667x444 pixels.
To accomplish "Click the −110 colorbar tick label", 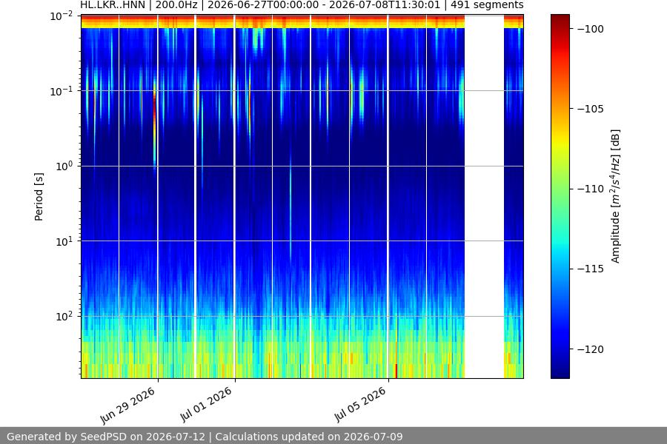I will [x=591, y=189].
